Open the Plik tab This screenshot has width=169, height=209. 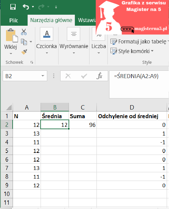pos(14,20)
